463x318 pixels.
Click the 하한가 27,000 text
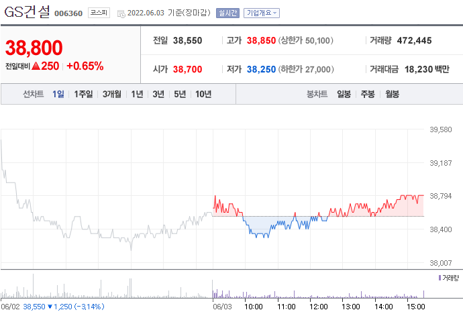point(306,69)
